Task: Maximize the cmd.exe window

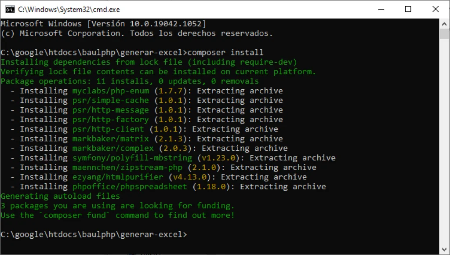Action: click(x=408, y=9)
